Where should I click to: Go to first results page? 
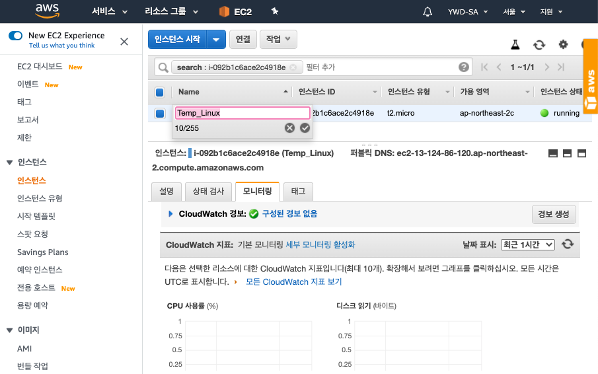pyautogui.click(x=484, y=67)
